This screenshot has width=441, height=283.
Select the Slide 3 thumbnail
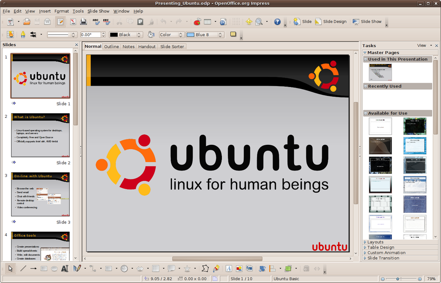click(x=40, y=193)
